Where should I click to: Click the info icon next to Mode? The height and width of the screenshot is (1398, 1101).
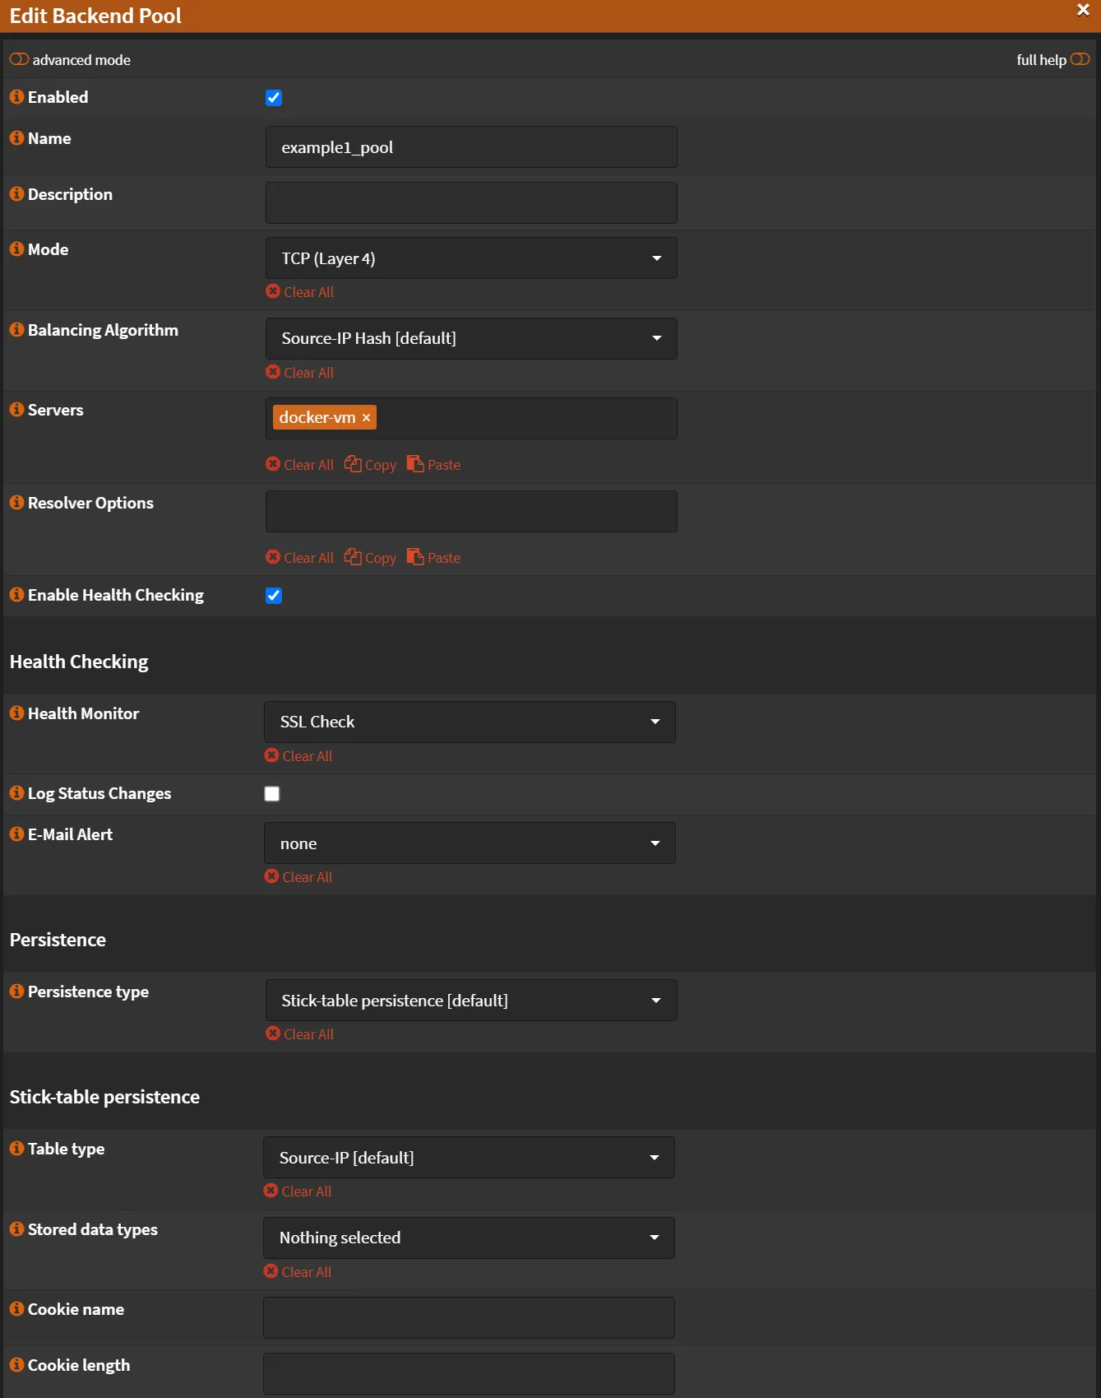click(x=16, y=248)
